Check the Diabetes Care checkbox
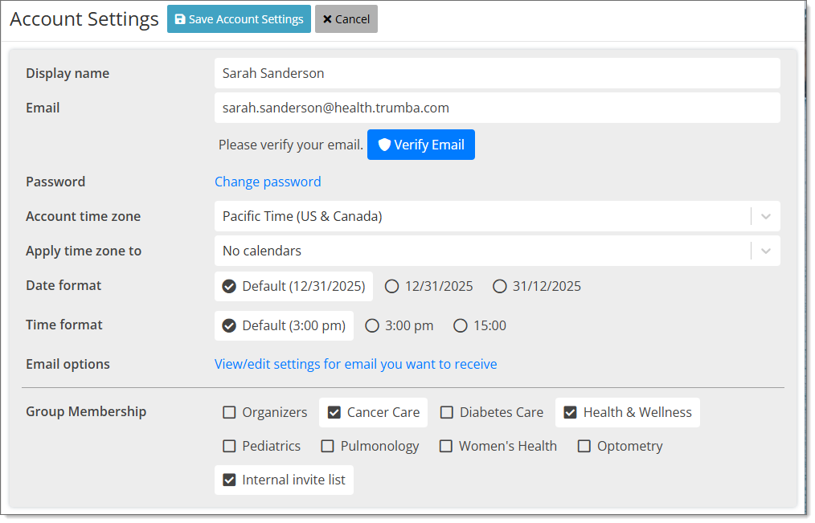Viewport: 815px width, 523px height. [447, 412]
